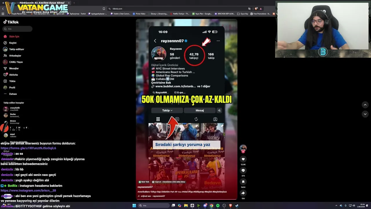Screen dimensions: 371x209
Task: Click the Dahası three-dots icon
Action: point(5,94)
